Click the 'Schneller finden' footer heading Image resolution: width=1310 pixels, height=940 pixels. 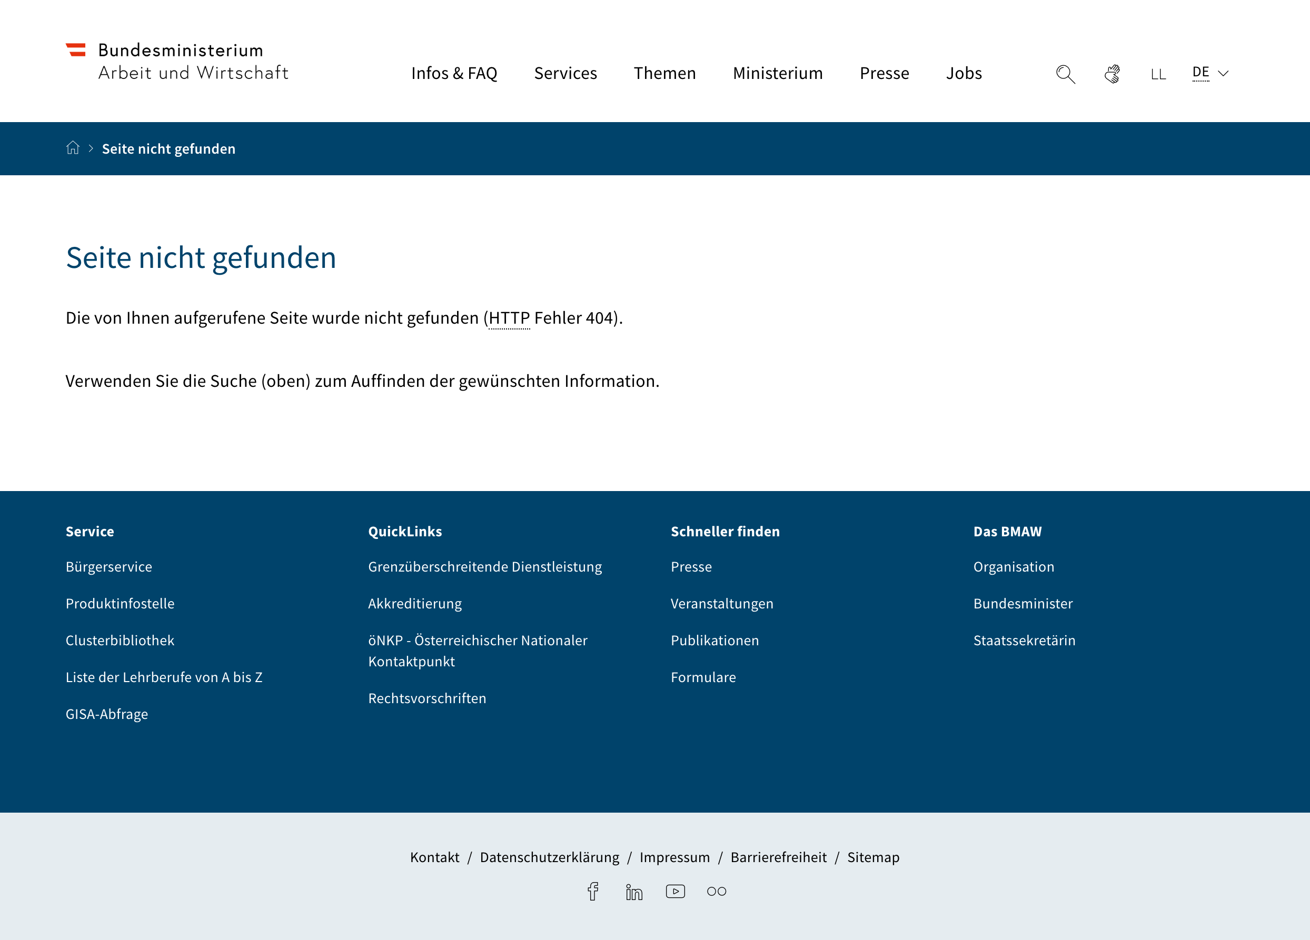[x=725, y=531]
